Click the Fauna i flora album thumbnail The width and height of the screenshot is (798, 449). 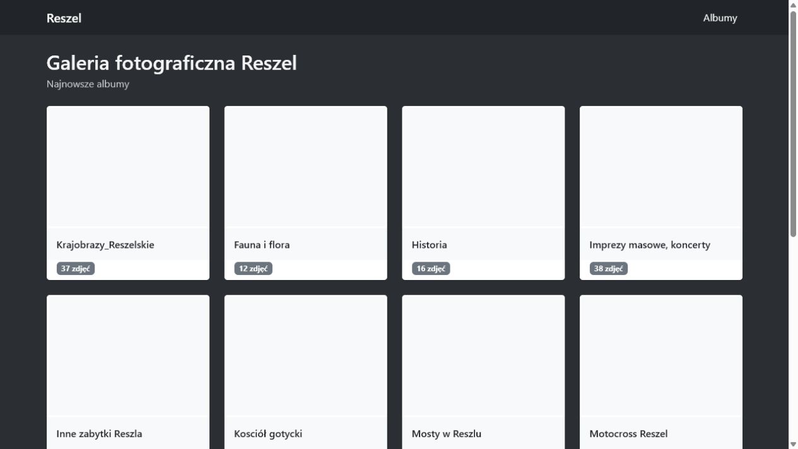pos(306,166)
